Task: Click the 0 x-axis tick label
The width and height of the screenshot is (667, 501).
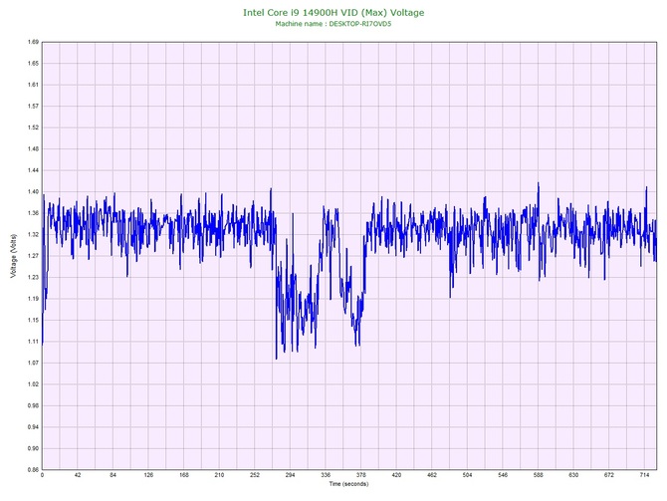Action: (x=42, y=475)
